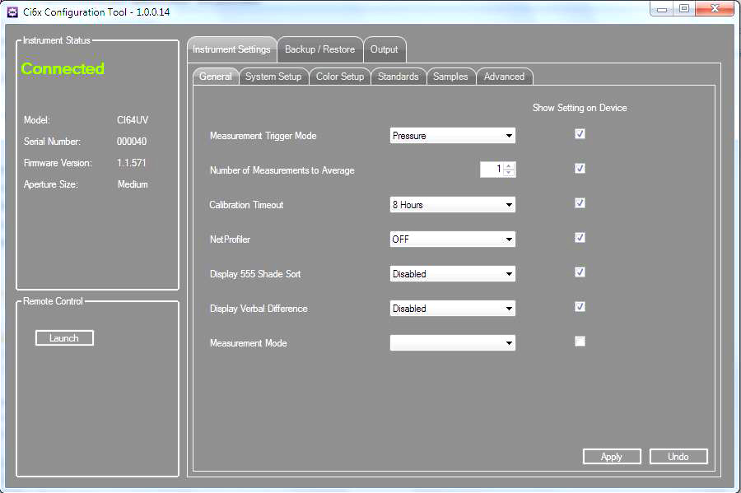Increase Number of Measurements with up arrow
Viewport: 741px width, 493px height.
click(509, 165)
